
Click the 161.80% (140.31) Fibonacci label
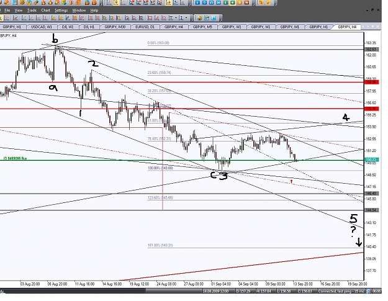tap(160, 245)
